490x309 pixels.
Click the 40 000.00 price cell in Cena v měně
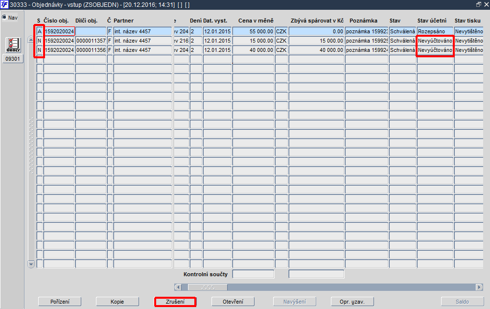253,50
